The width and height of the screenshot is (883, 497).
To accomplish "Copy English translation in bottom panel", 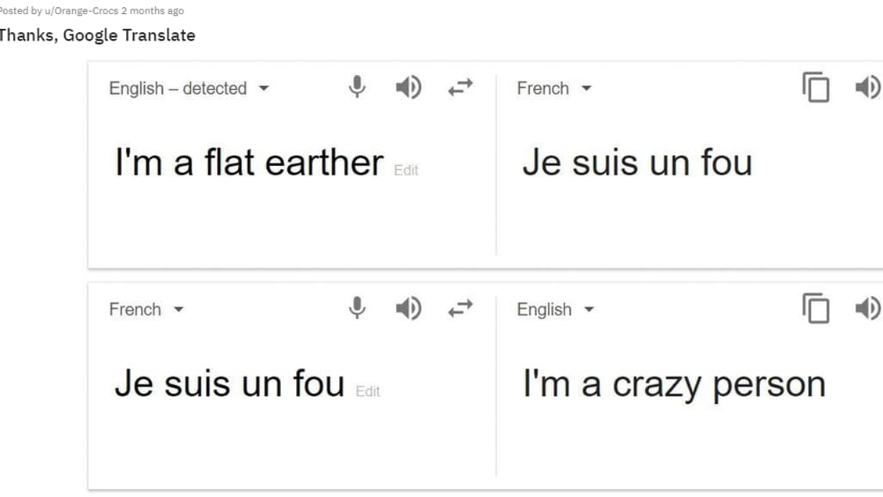I will (x=816, y=308).
